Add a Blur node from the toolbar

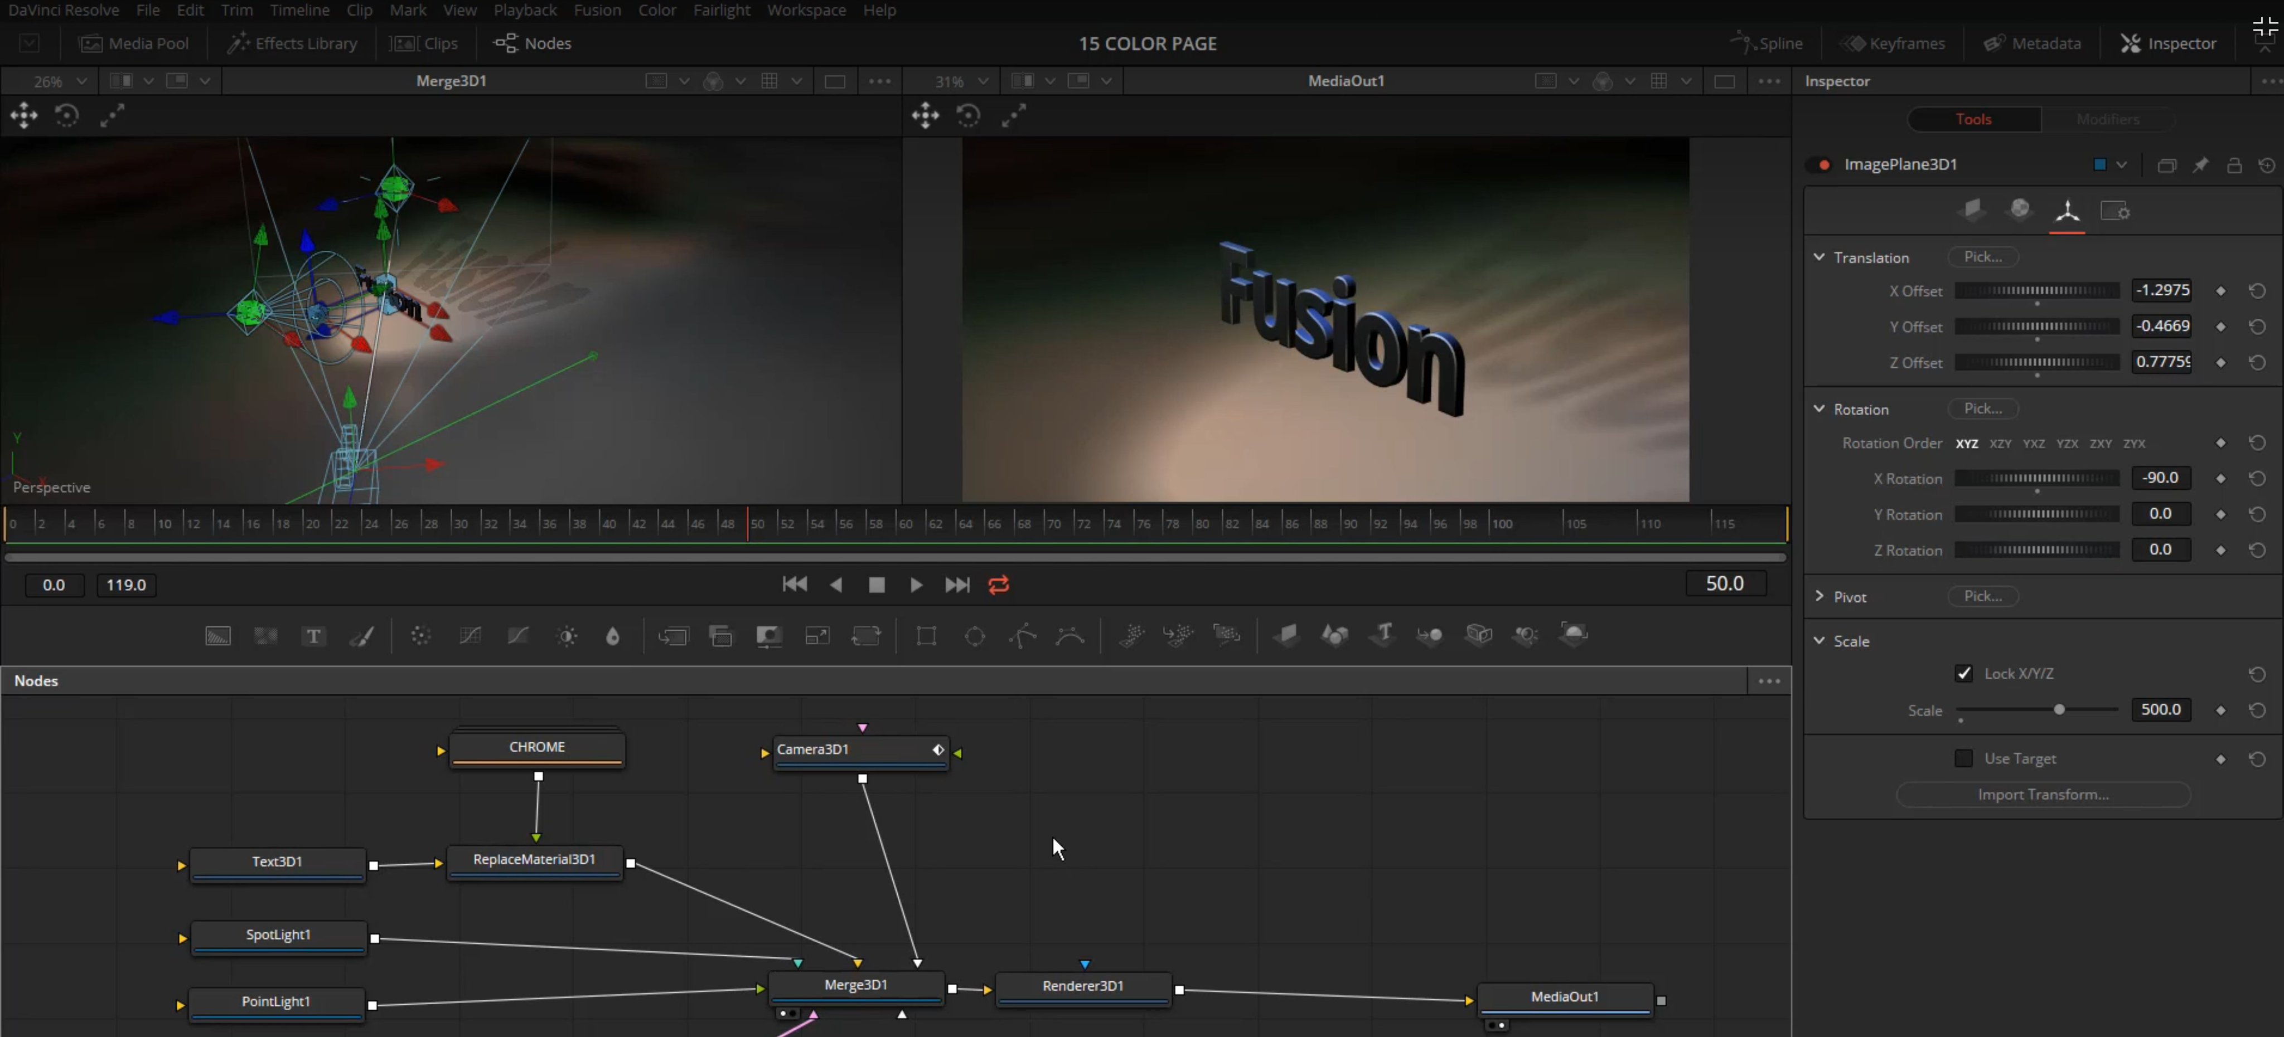[421, 635]
